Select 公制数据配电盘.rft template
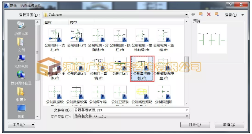Viewport: 252px width, 134px height. [x=163, y=68]
